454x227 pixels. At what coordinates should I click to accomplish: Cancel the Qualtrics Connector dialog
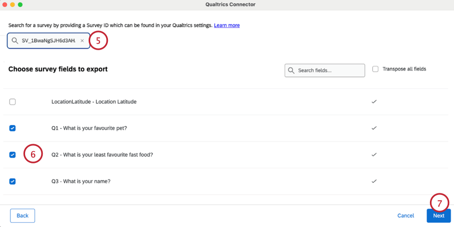click(x=405, y=216)
